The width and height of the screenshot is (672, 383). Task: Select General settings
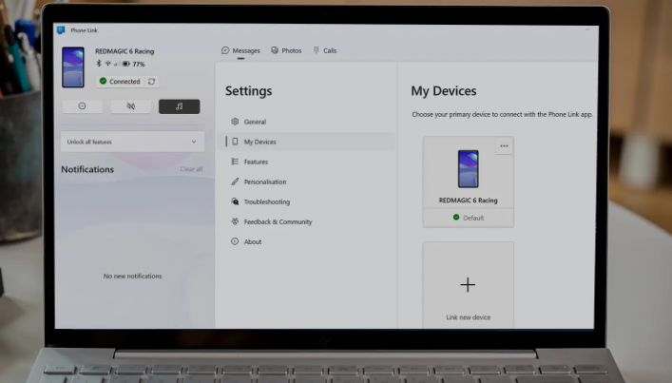(x=306, y=122)
